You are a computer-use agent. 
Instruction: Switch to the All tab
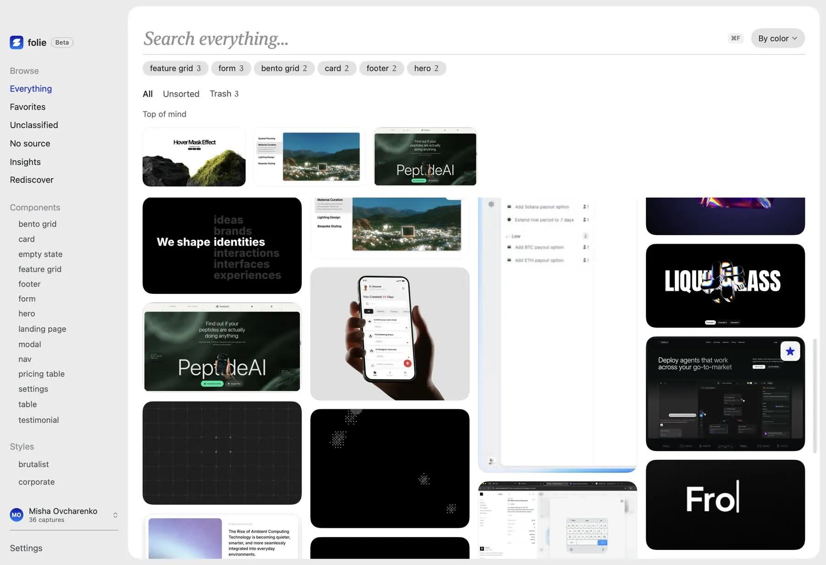tap(148, 94)
